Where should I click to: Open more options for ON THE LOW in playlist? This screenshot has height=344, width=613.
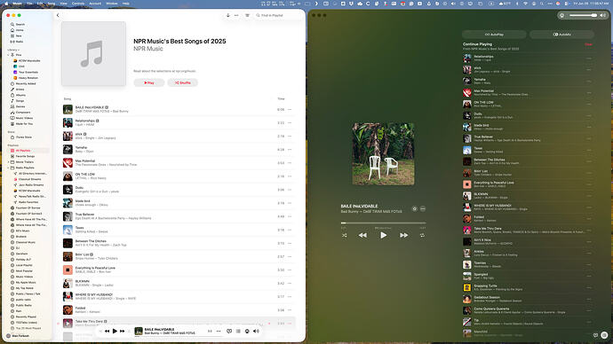(x=290, y=176)
